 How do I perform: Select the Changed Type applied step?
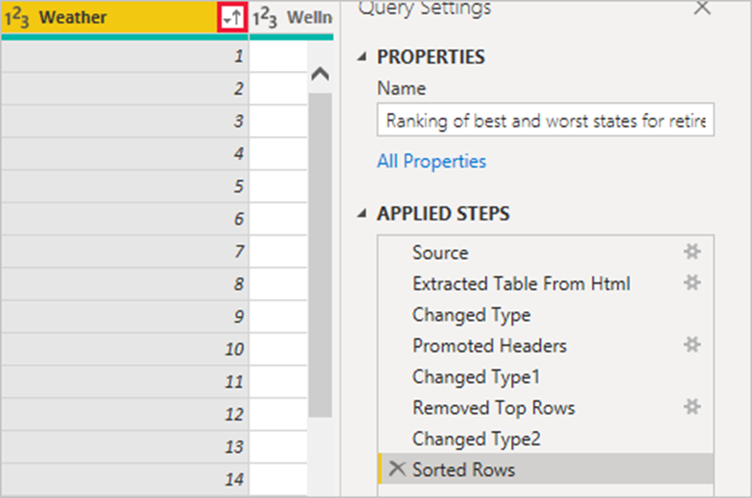click(471, 314)
